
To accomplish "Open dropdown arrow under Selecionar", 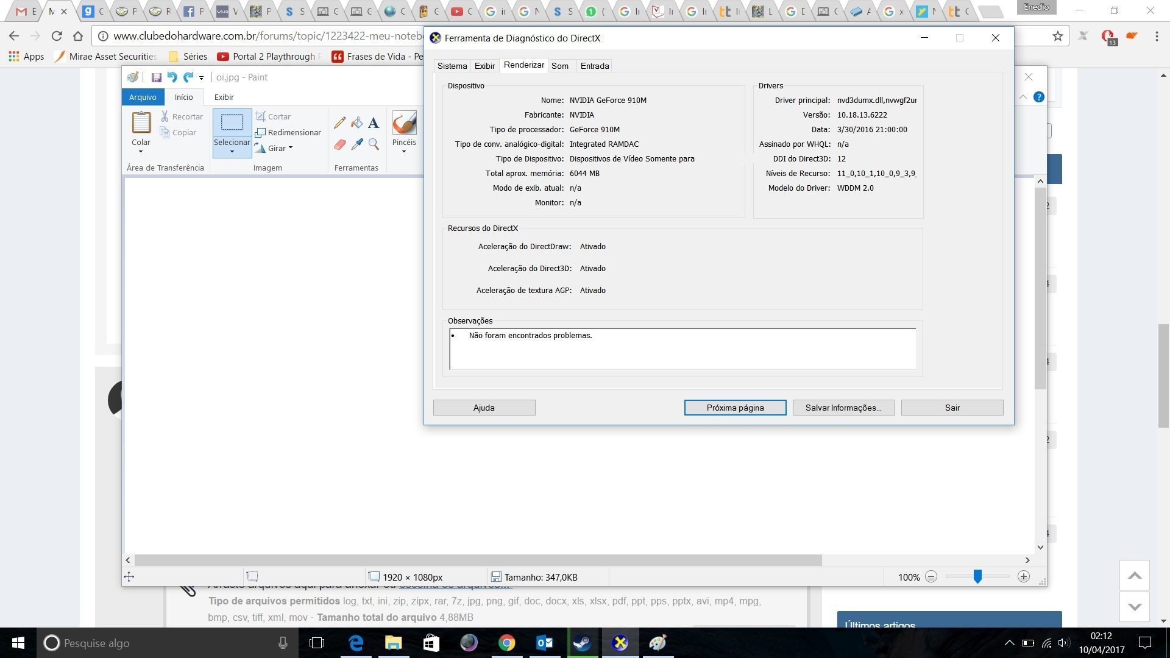I will coord(232,152).
